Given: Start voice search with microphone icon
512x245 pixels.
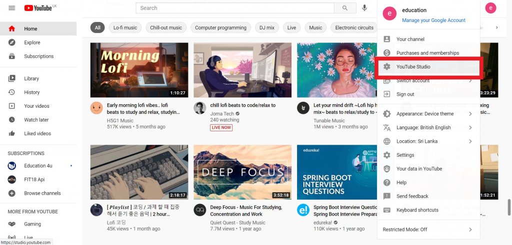Looking at the screenshot, I should pos(364,8).
